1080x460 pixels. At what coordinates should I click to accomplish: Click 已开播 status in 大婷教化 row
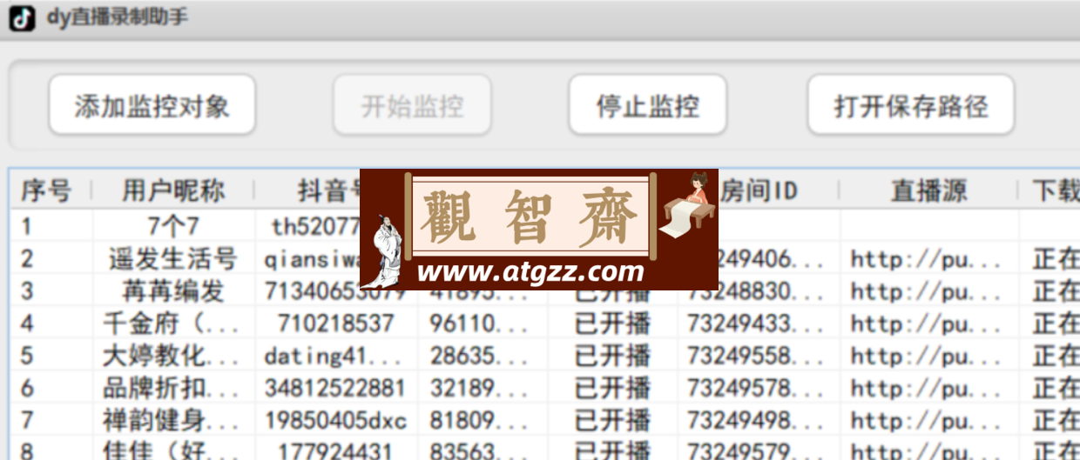612,356
